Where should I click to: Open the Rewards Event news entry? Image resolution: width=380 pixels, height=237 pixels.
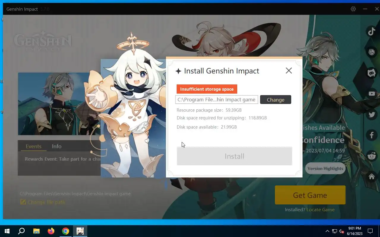(x=63, y=159)
